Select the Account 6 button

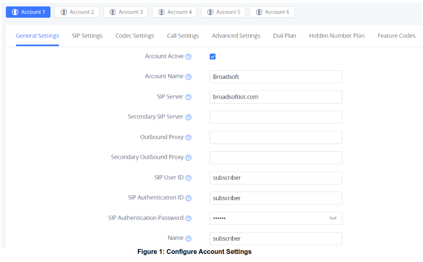point(272,12)
